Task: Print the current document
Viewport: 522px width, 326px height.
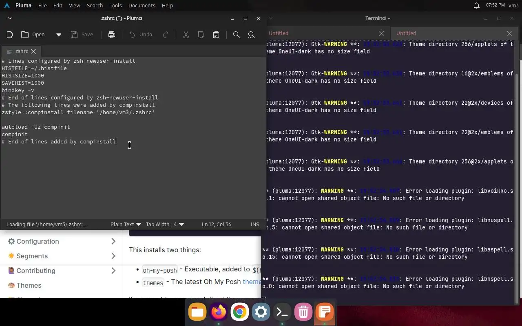Action: (112, 35)
